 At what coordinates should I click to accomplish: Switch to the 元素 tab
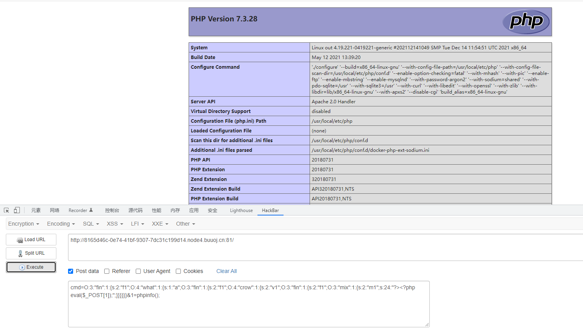coord(36,210)
